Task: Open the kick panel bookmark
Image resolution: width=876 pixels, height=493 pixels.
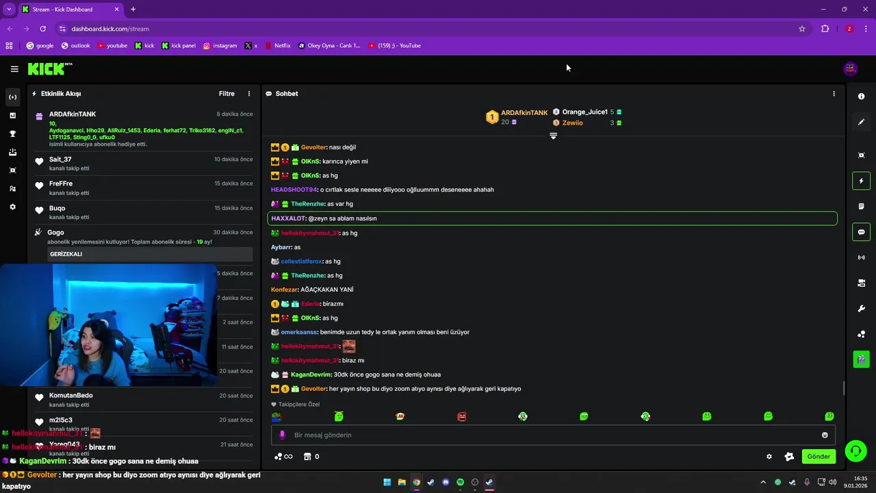Action: pyautogui.click(x=178, y=46)
